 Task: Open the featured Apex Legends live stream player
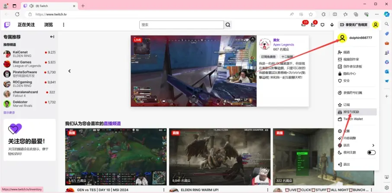193,71
